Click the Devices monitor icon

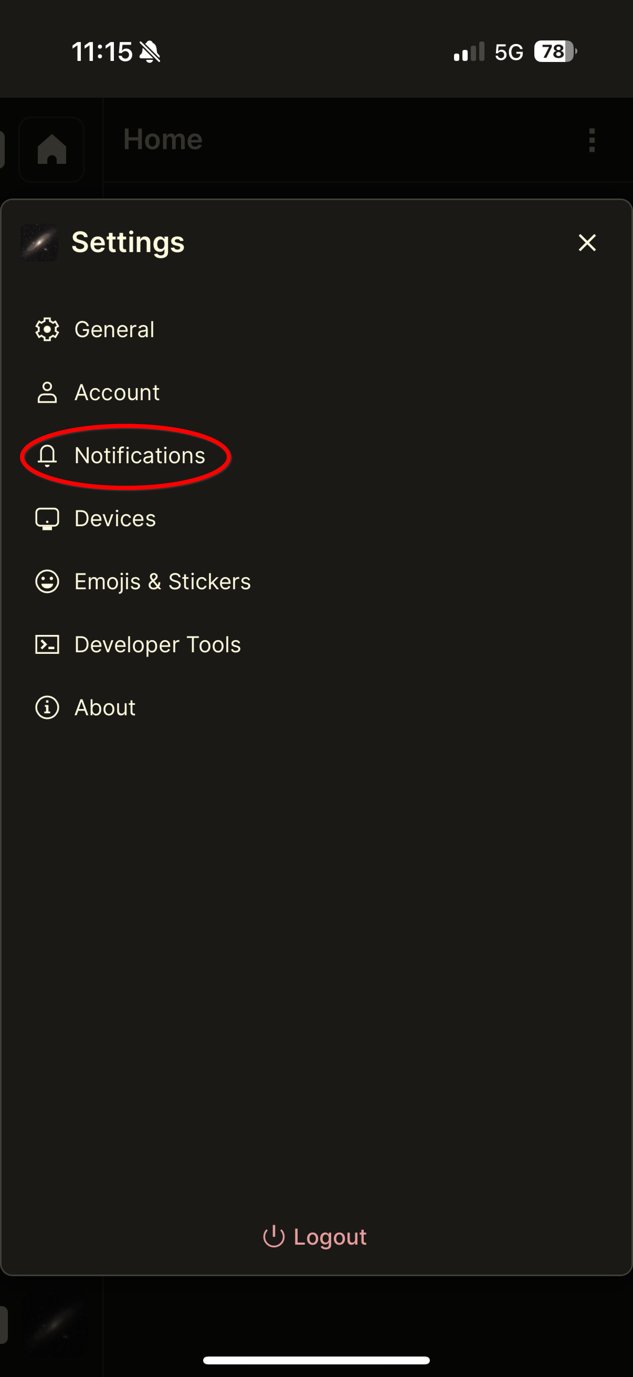47,519
